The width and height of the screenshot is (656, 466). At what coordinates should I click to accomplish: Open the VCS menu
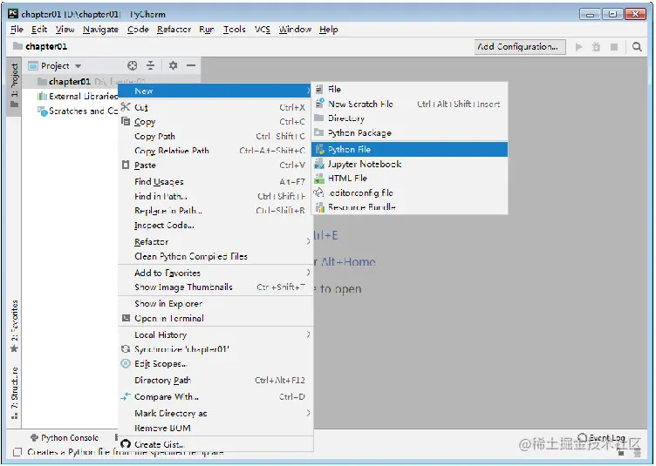263,30
